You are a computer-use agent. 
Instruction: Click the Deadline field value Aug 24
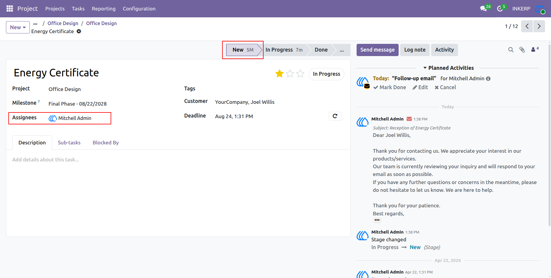(x=234, y=116)
